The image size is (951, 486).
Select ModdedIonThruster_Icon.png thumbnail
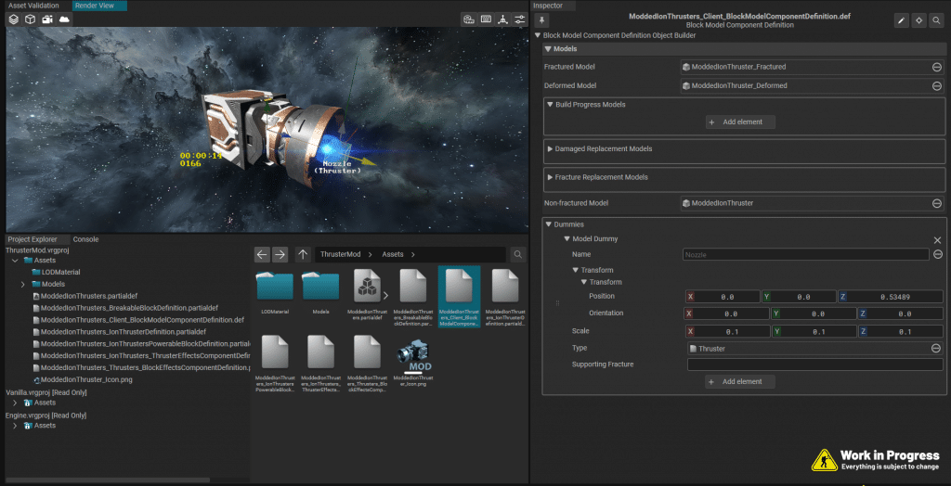[x=412, y=354]
